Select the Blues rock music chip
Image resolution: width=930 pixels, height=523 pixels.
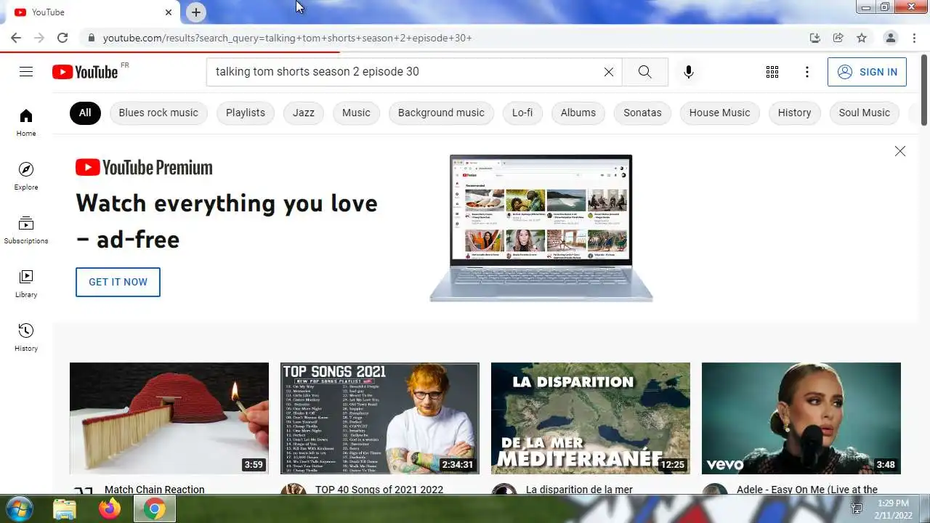[158, 113]
